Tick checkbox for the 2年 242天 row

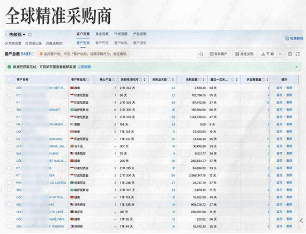(9, 88)
